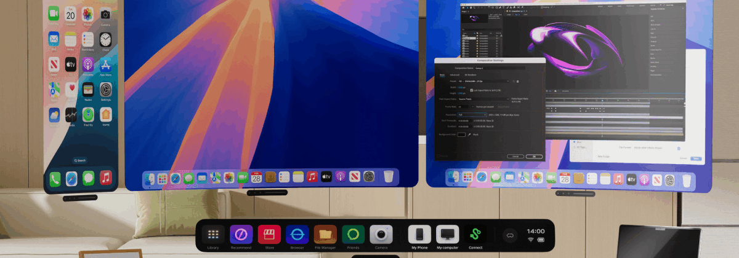The width and height of the screenshot is (739, 258).
Task: Open Trash in the right Mac screen's Dock
Action: 687,181
